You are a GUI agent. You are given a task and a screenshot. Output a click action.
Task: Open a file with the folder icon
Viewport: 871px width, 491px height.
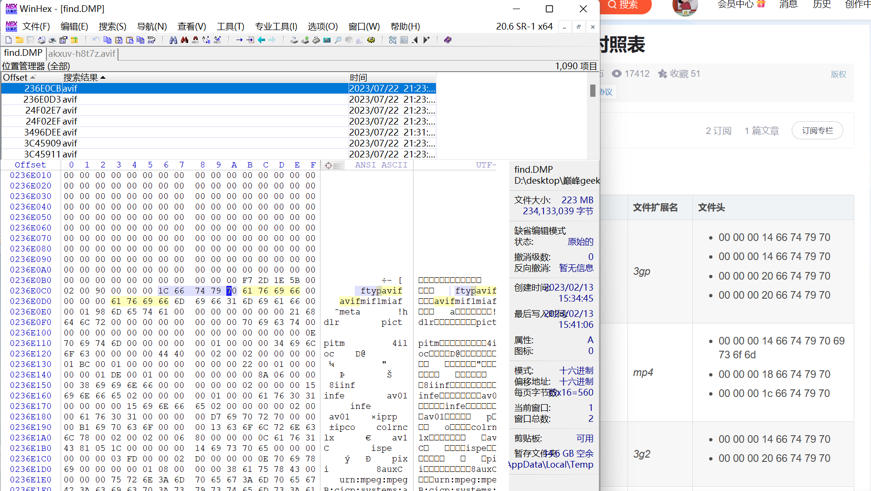click(20, 40)
